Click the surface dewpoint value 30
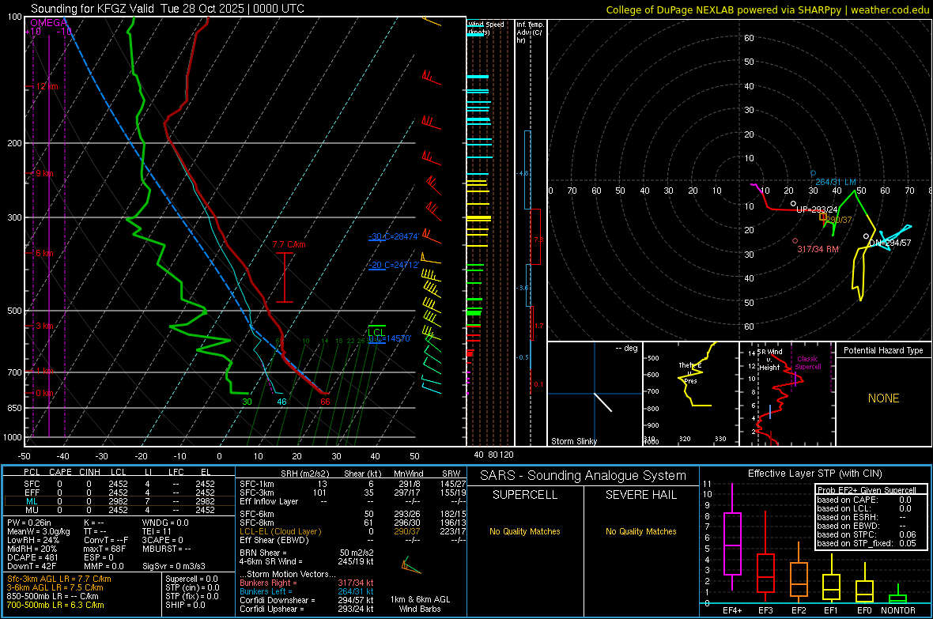 tap(247, 402)
